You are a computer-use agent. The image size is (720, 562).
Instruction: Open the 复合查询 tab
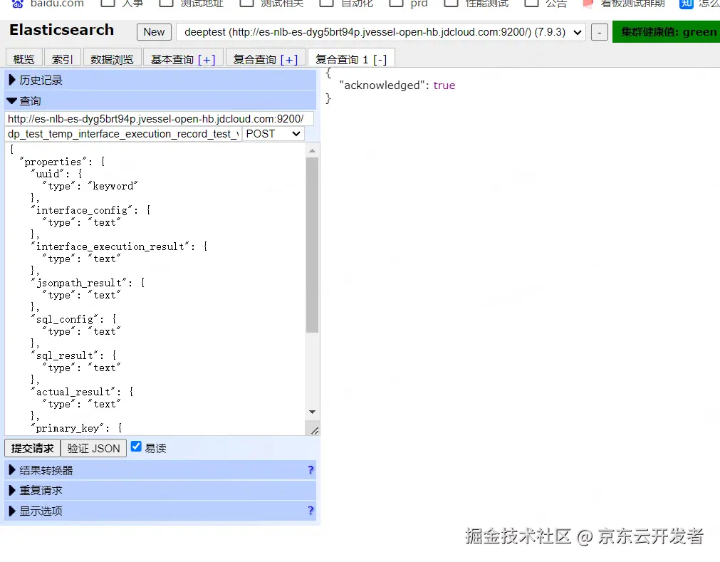pyautogui.click(x=254, y=60)
